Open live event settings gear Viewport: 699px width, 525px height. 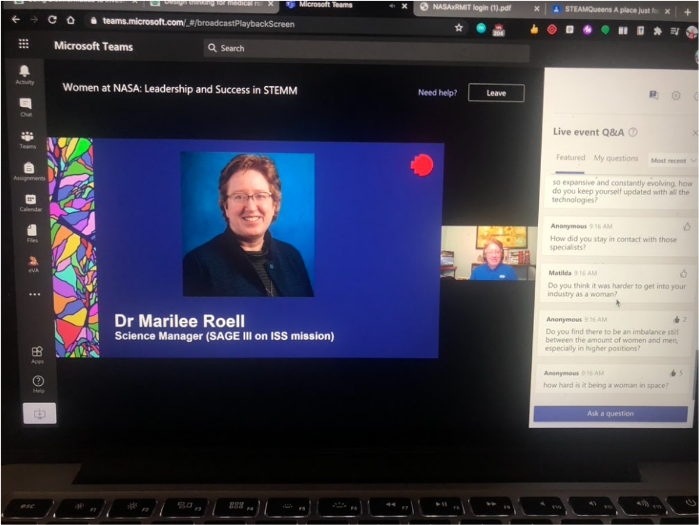click(x=676, y=96)
